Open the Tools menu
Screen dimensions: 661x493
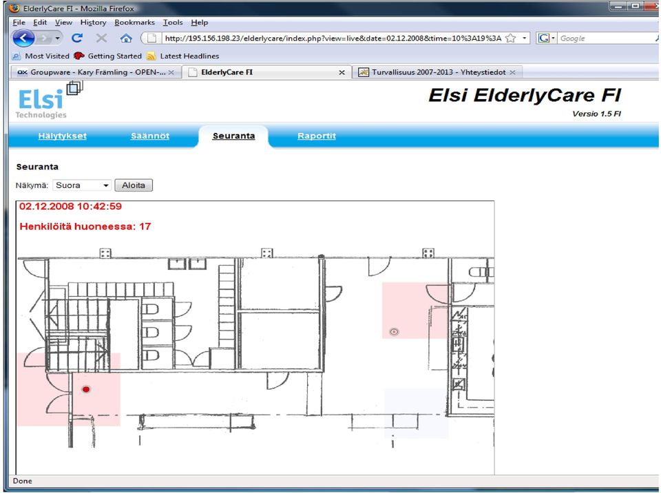173,22
